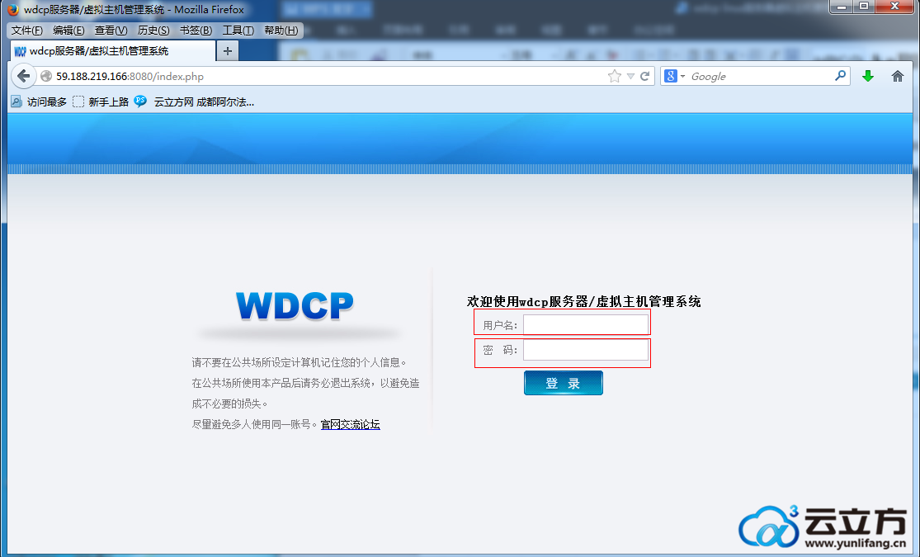
Task: Open the 编辑(E) menu
Action: 68,31
